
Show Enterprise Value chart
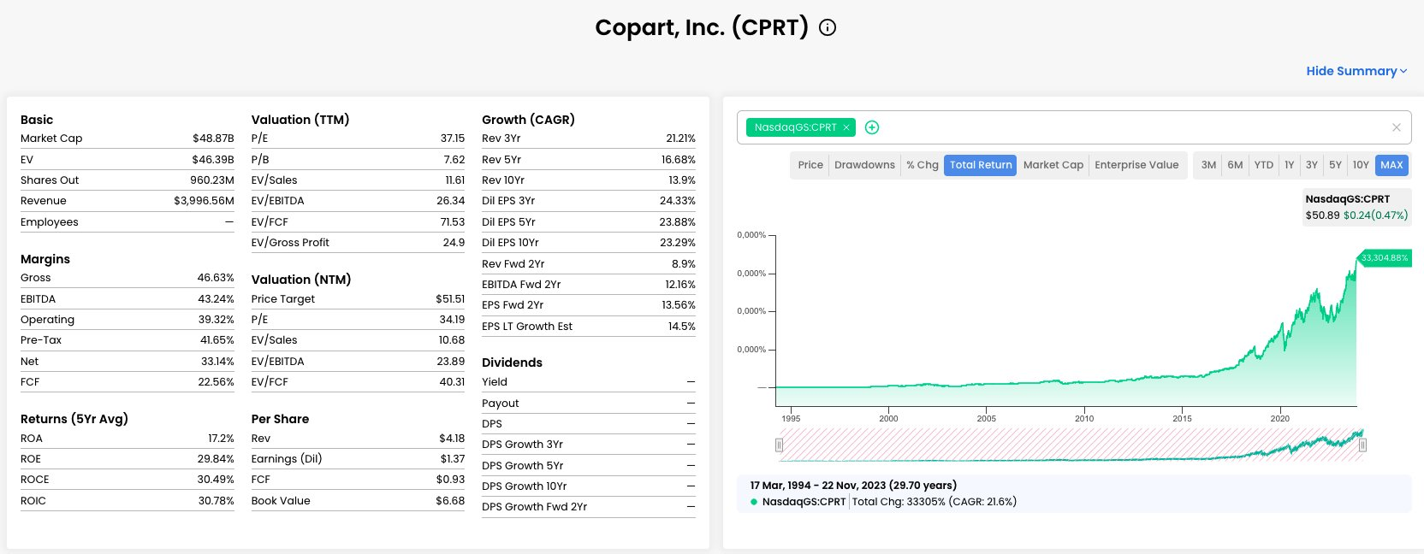pos(1136,165)
